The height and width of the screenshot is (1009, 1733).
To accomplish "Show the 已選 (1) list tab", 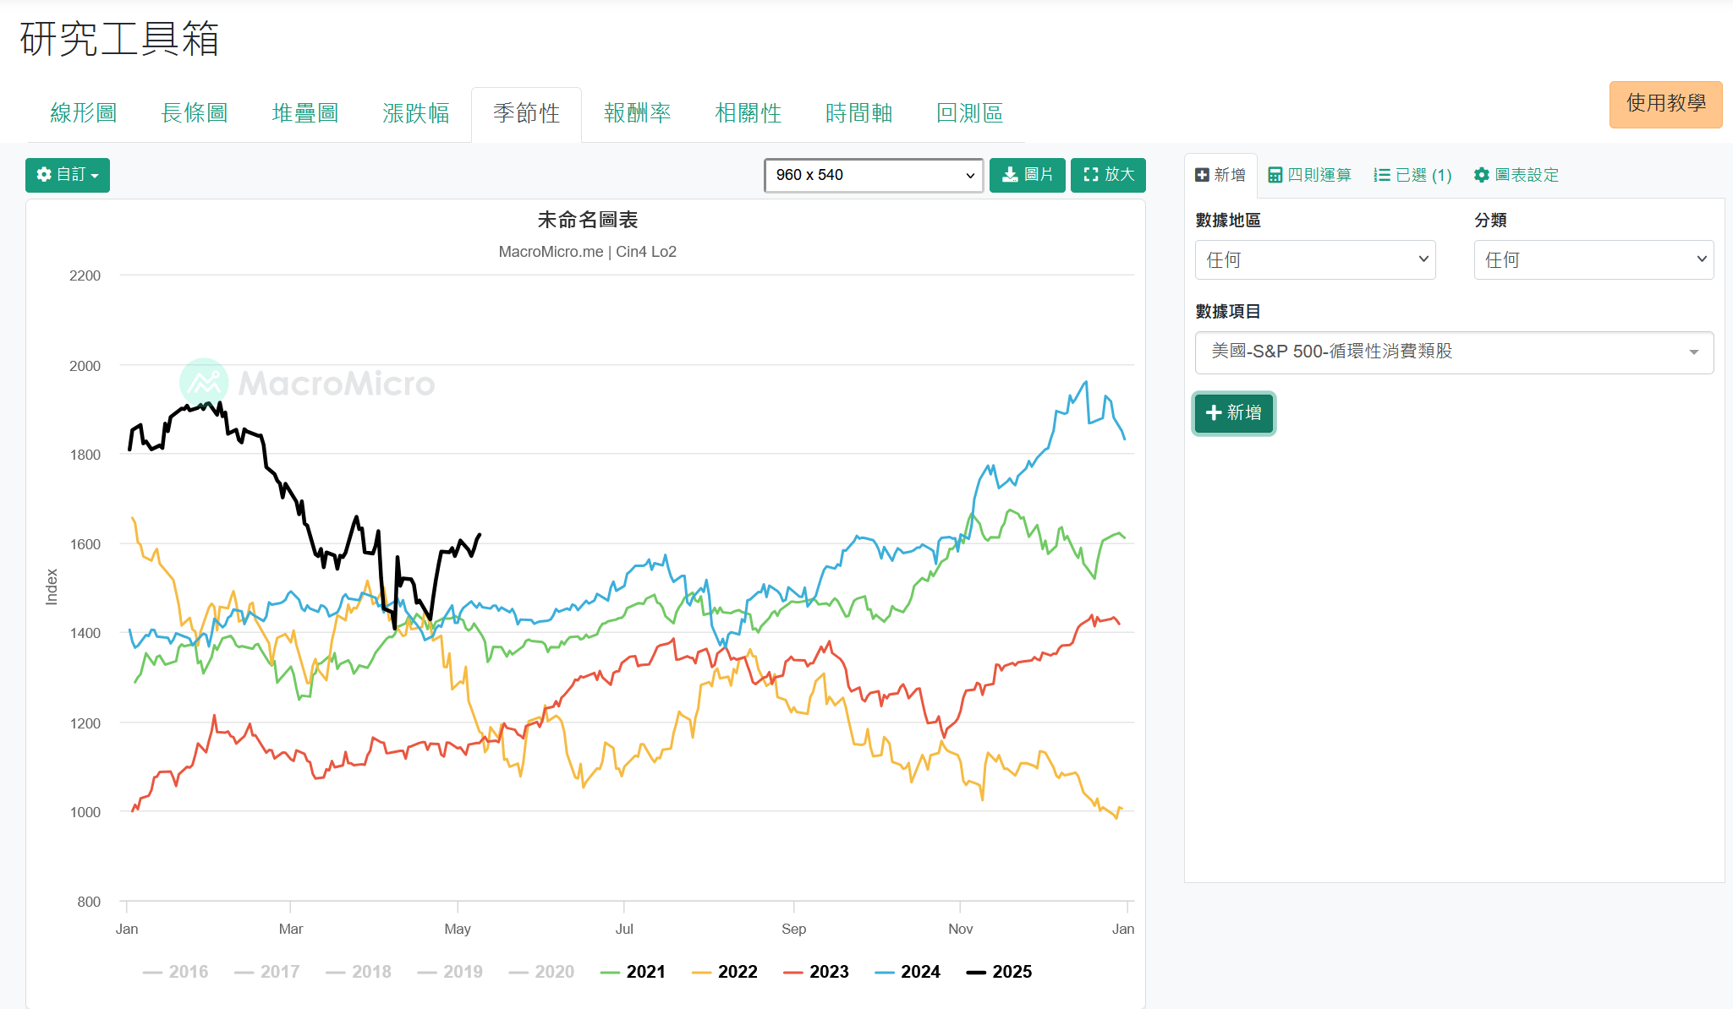I will 1412,175.
